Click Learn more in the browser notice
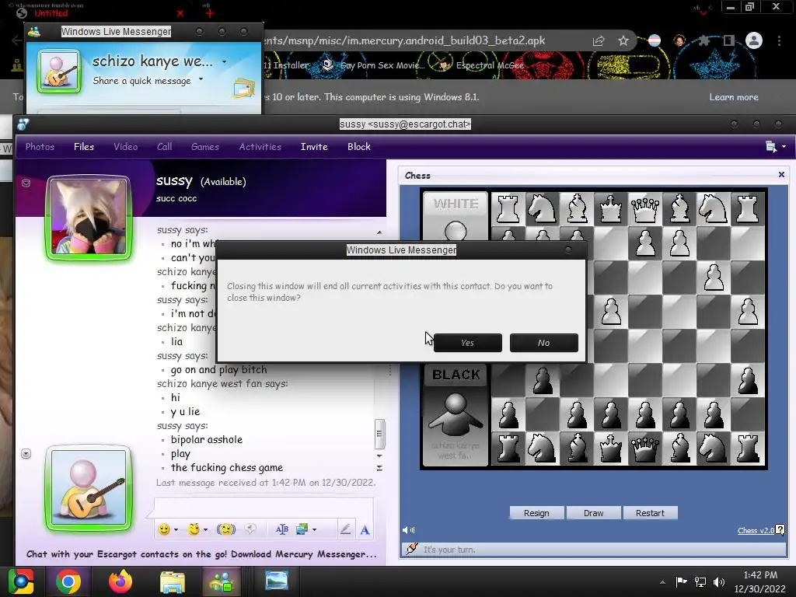Viewport: 796px width, 597px height. [x=734, y=97]
